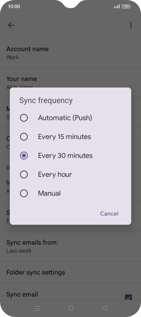141x317 pixels.
Task: Tap the Android recent apps icon
Action: (37, 308)
